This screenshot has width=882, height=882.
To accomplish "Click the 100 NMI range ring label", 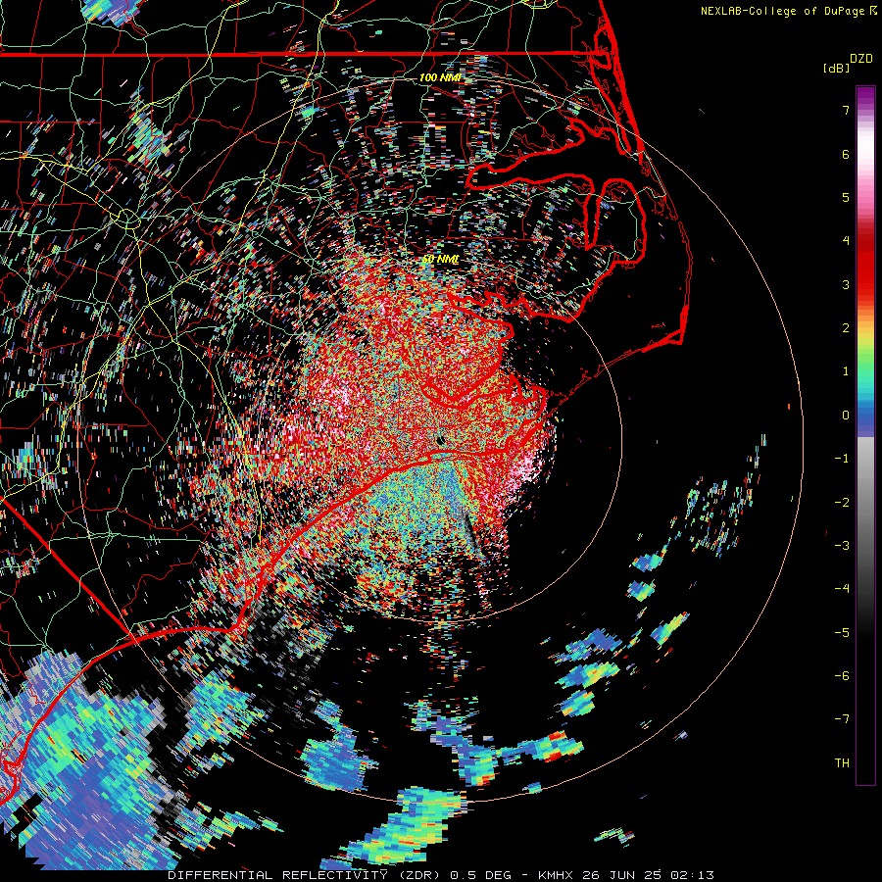I will (440, 77).
